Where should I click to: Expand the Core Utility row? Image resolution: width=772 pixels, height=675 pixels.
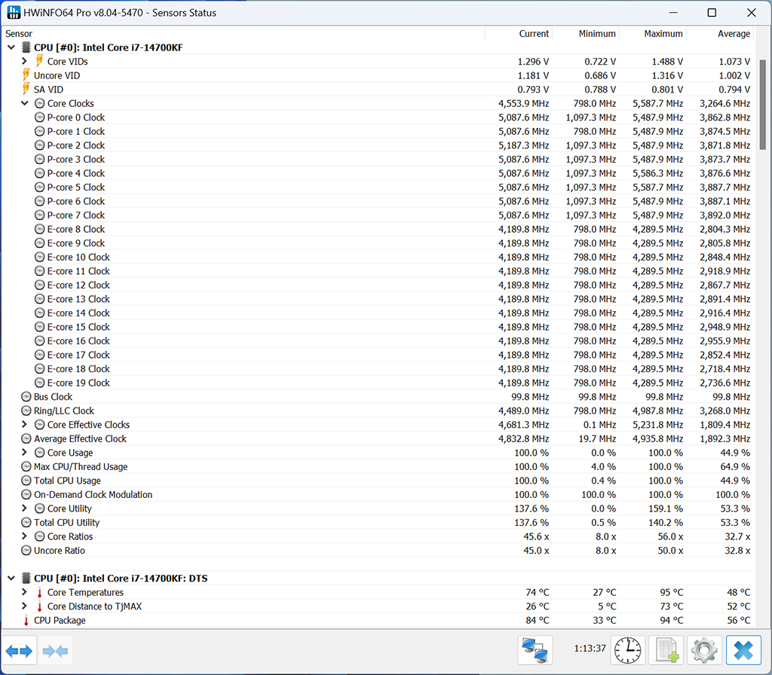(25, 509)
